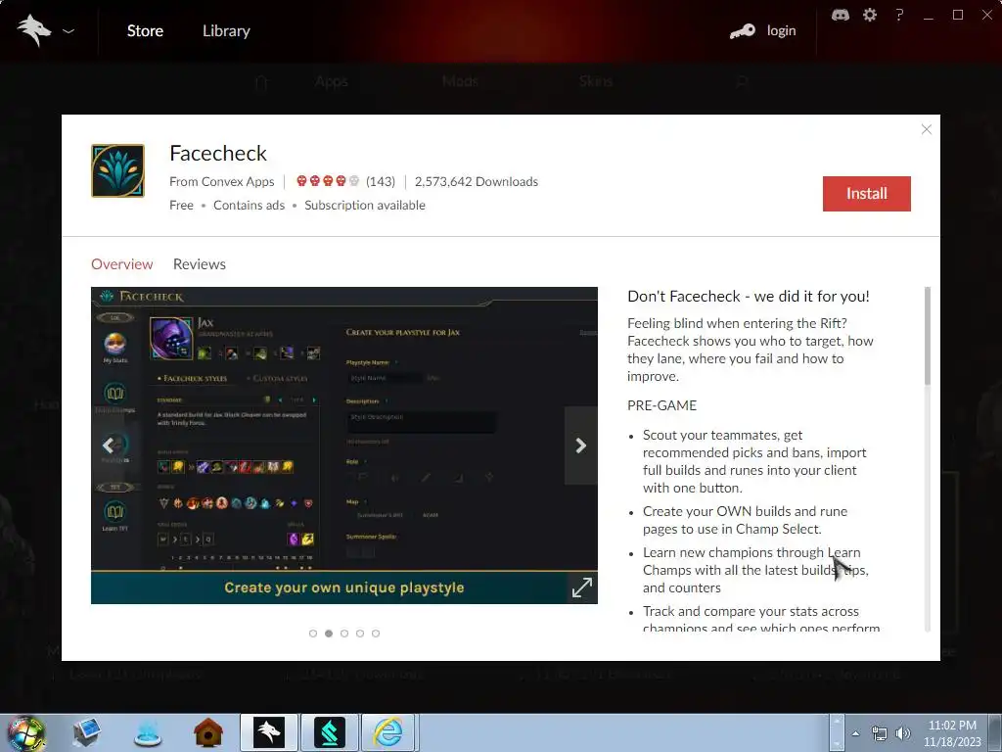Click the Free price label

coord(181,206)
